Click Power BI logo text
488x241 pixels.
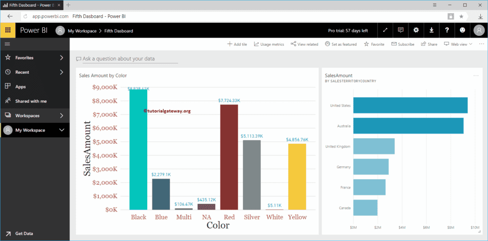click(34, 30)
